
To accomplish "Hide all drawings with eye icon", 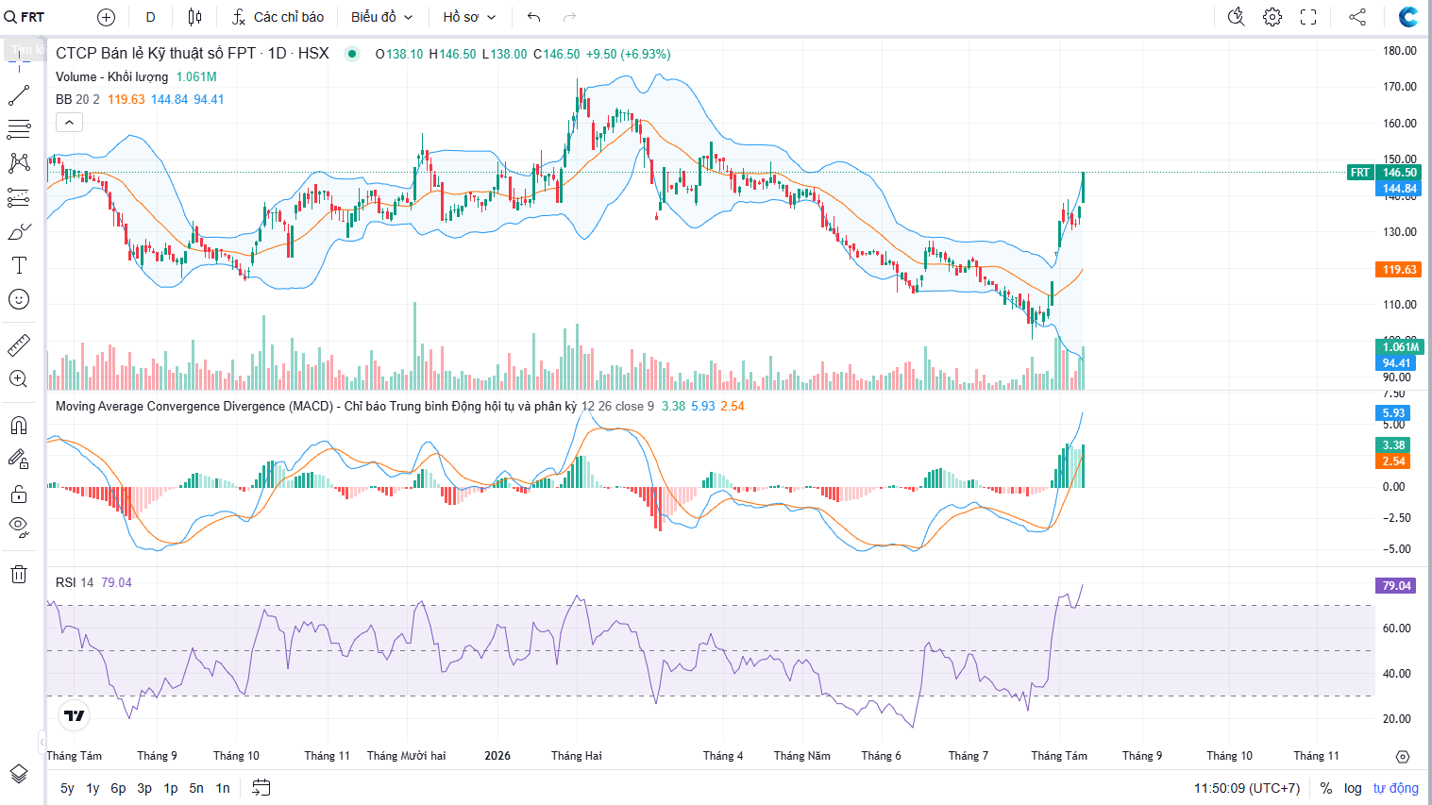I will click(x=19, y=528).
